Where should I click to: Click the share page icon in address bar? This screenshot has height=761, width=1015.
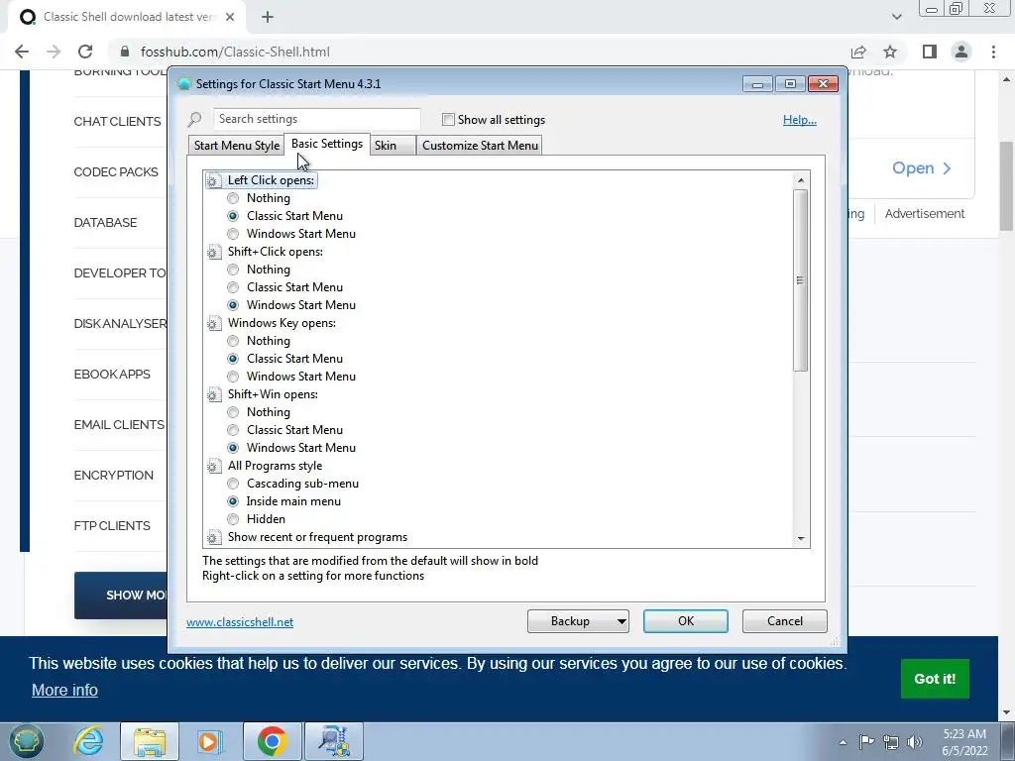point(858,52)
